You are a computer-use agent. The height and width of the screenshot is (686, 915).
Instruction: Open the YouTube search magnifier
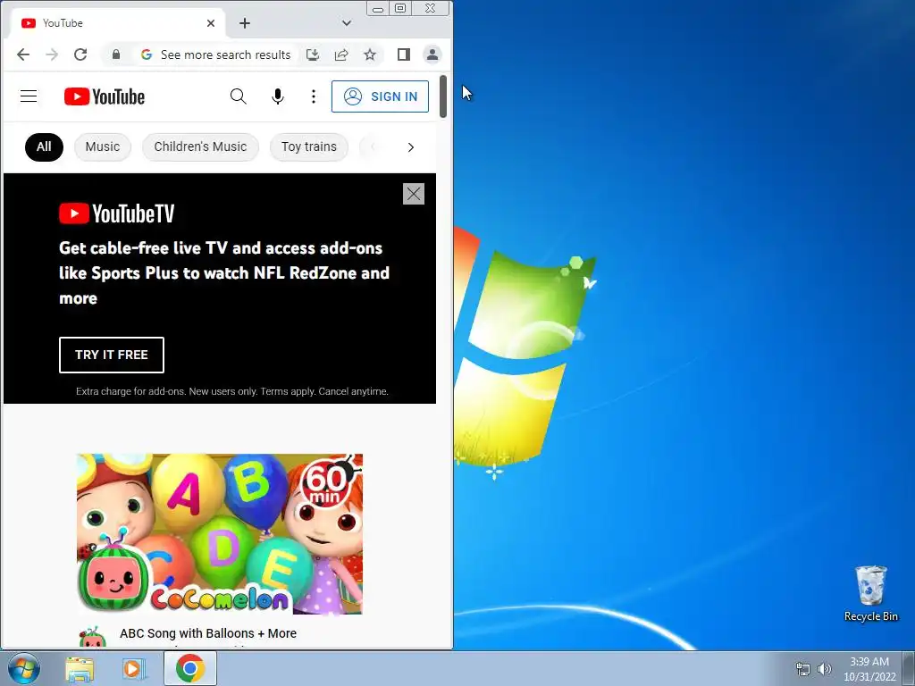238,96
